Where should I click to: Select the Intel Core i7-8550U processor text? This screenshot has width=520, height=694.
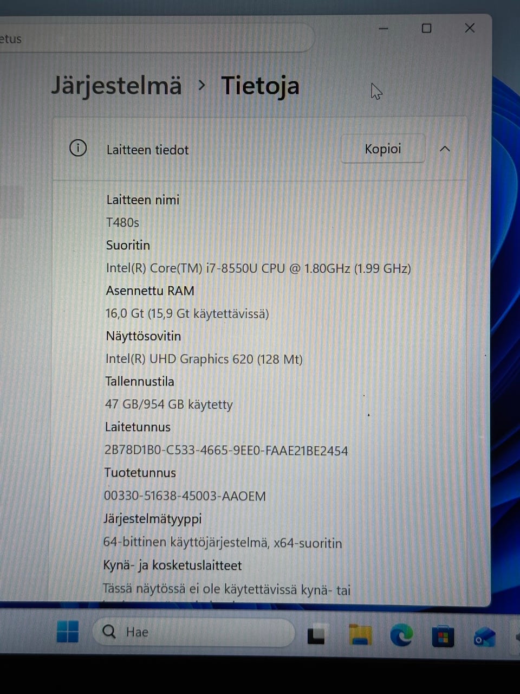pyautogui.click(x=258, y=268)
